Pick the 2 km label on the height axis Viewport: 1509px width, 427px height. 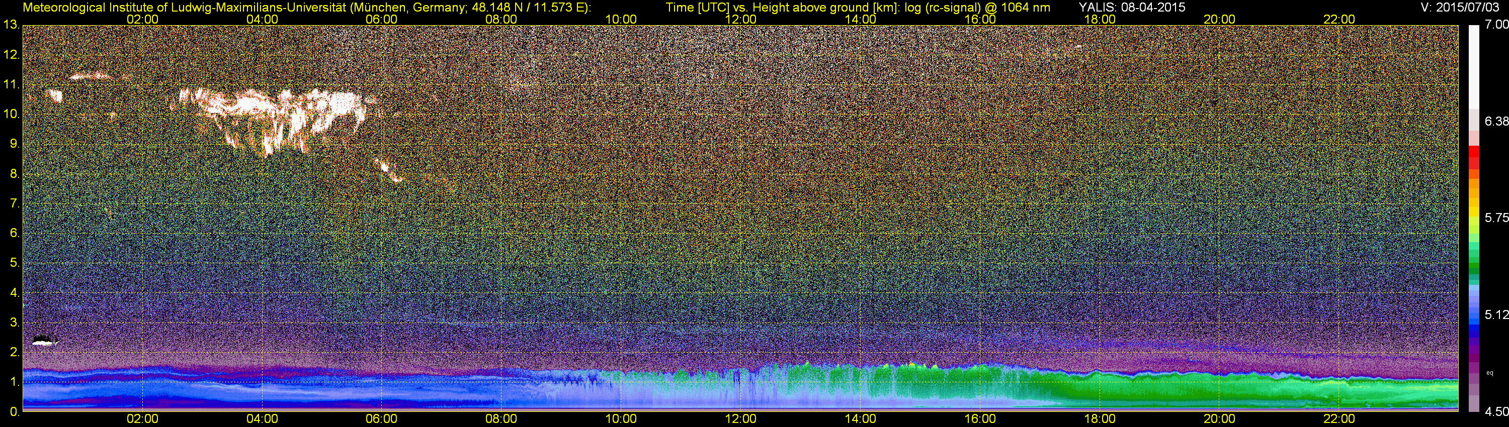[x=14, y=352]
